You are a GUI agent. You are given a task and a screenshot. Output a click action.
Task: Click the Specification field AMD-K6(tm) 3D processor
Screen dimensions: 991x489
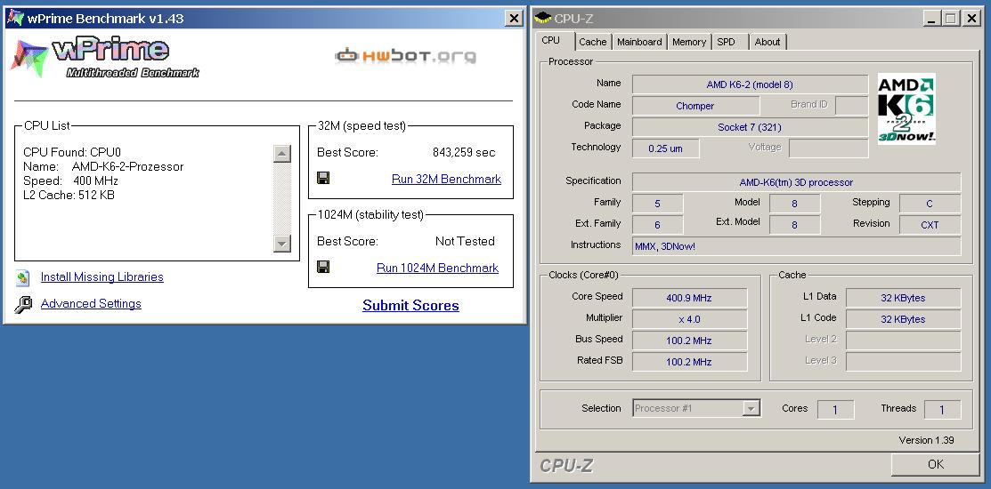click(796, 182)
